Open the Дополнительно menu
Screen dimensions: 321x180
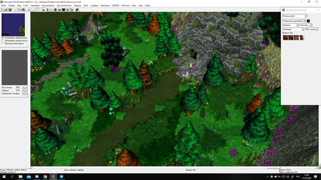click(x=64, y=5)
